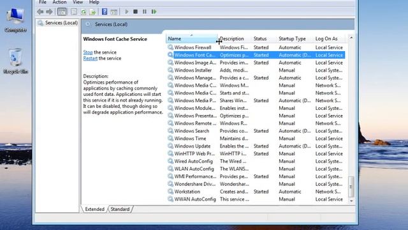This screenshot has width=408, height=230.
Task: Click 'This service ...' description of WWAN AutoConfig
Action: (x=235, y=199)
